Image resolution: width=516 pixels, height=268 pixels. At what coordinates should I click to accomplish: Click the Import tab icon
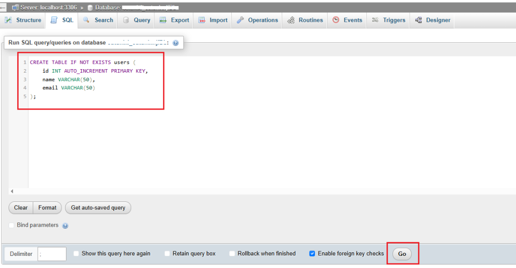click(x=202, y=20)
